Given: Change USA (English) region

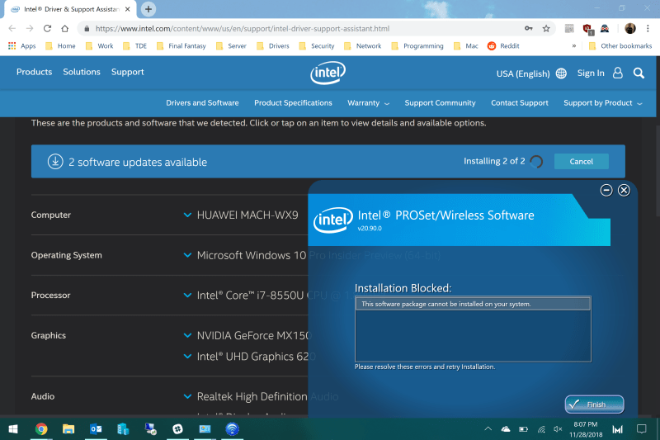Looking at the screenshot, I should click(x=523, y=73).
